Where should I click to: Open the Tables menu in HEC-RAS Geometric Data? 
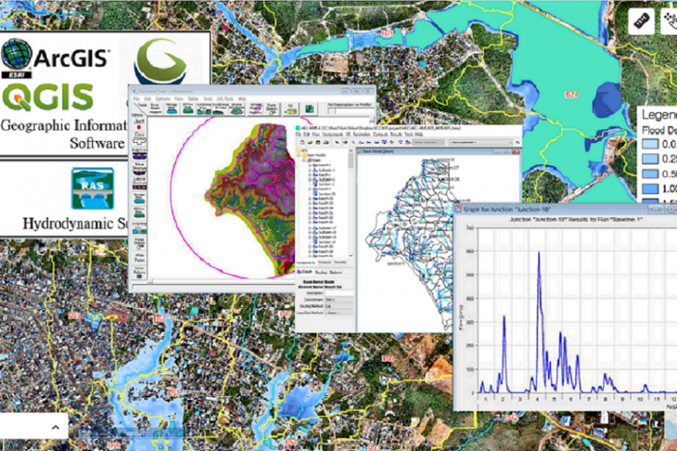pyautogui.click(x=193, y=99)
